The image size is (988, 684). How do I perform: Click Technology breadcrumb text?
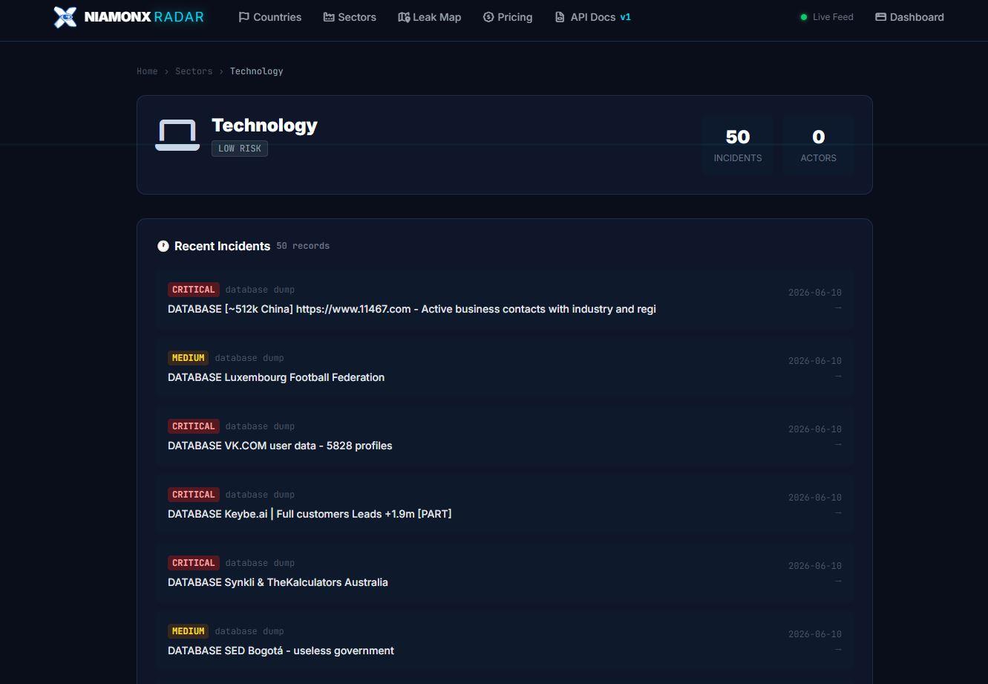point(256,71)
